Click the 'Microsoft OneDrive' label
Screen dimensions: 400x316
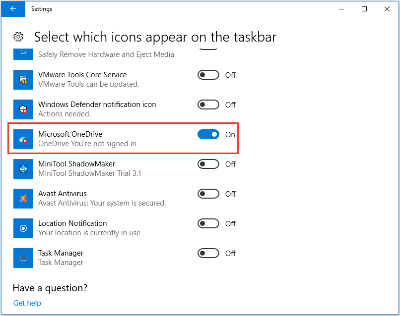(70, 134)
